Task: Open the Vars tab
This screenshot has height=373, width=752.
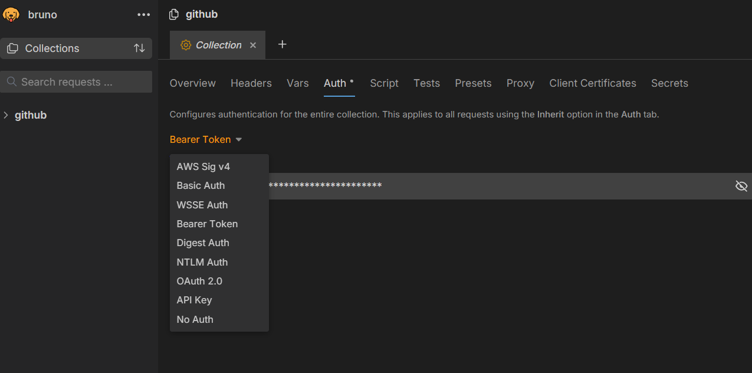Action: coord(298,83)
